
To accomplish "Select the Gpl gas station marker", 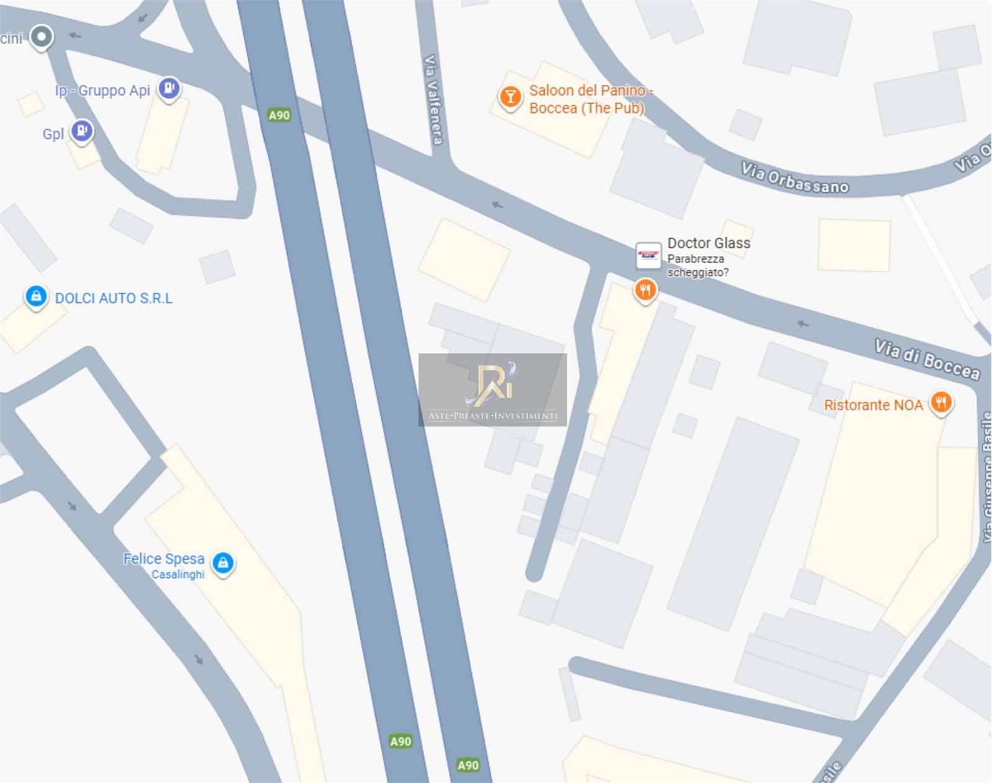I will click(x=82, y=131).
